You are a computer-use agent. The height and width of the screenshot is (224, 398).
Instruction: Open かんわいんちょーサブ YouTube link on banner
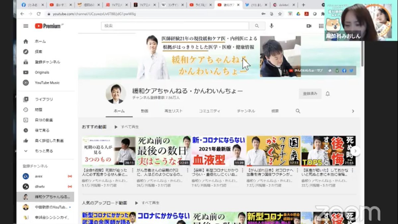[x=306, y=71]
